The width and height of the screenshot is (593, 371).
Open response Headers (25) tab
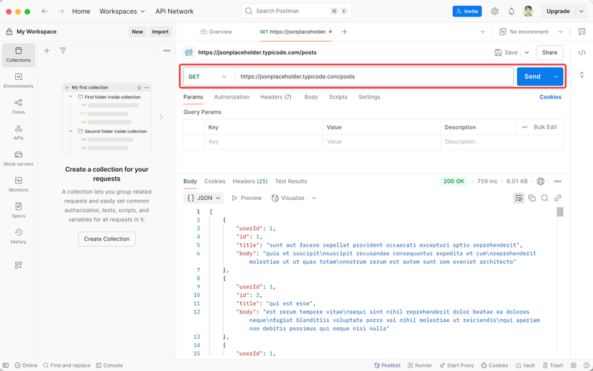(250, 181)
